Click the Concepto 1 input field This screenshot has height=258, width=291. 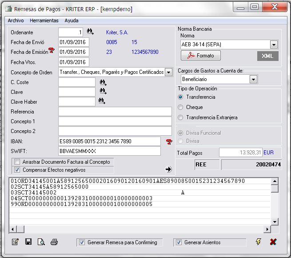click(x=115, y=121)
